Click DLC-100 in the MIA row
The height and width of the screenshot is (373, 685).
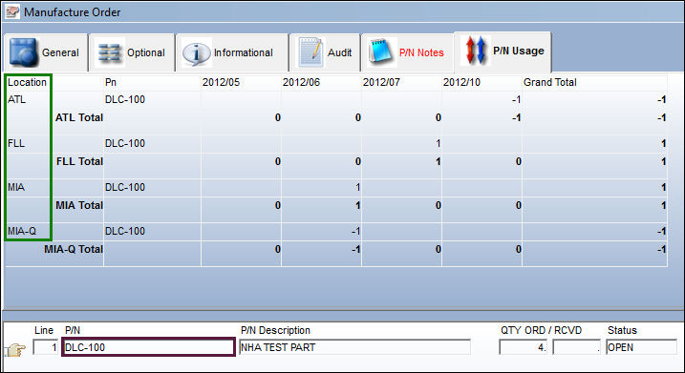pos(125,187)
